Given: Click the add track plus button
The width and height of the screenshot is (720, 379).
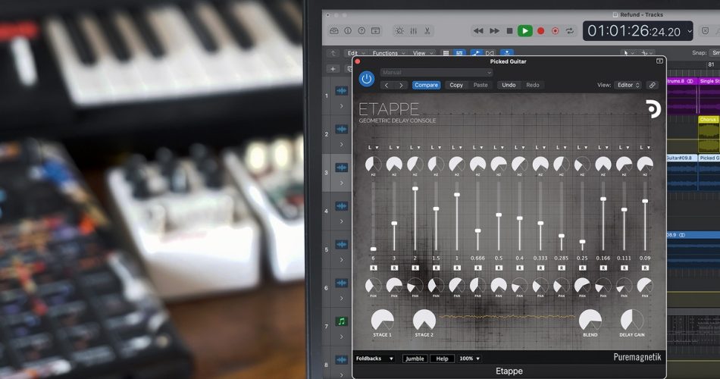Looking at the screenshot, I should coord(333,69).
